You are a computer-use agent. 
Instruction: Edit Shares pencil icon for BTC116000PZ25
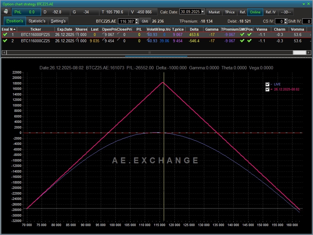tap(77, 34)
